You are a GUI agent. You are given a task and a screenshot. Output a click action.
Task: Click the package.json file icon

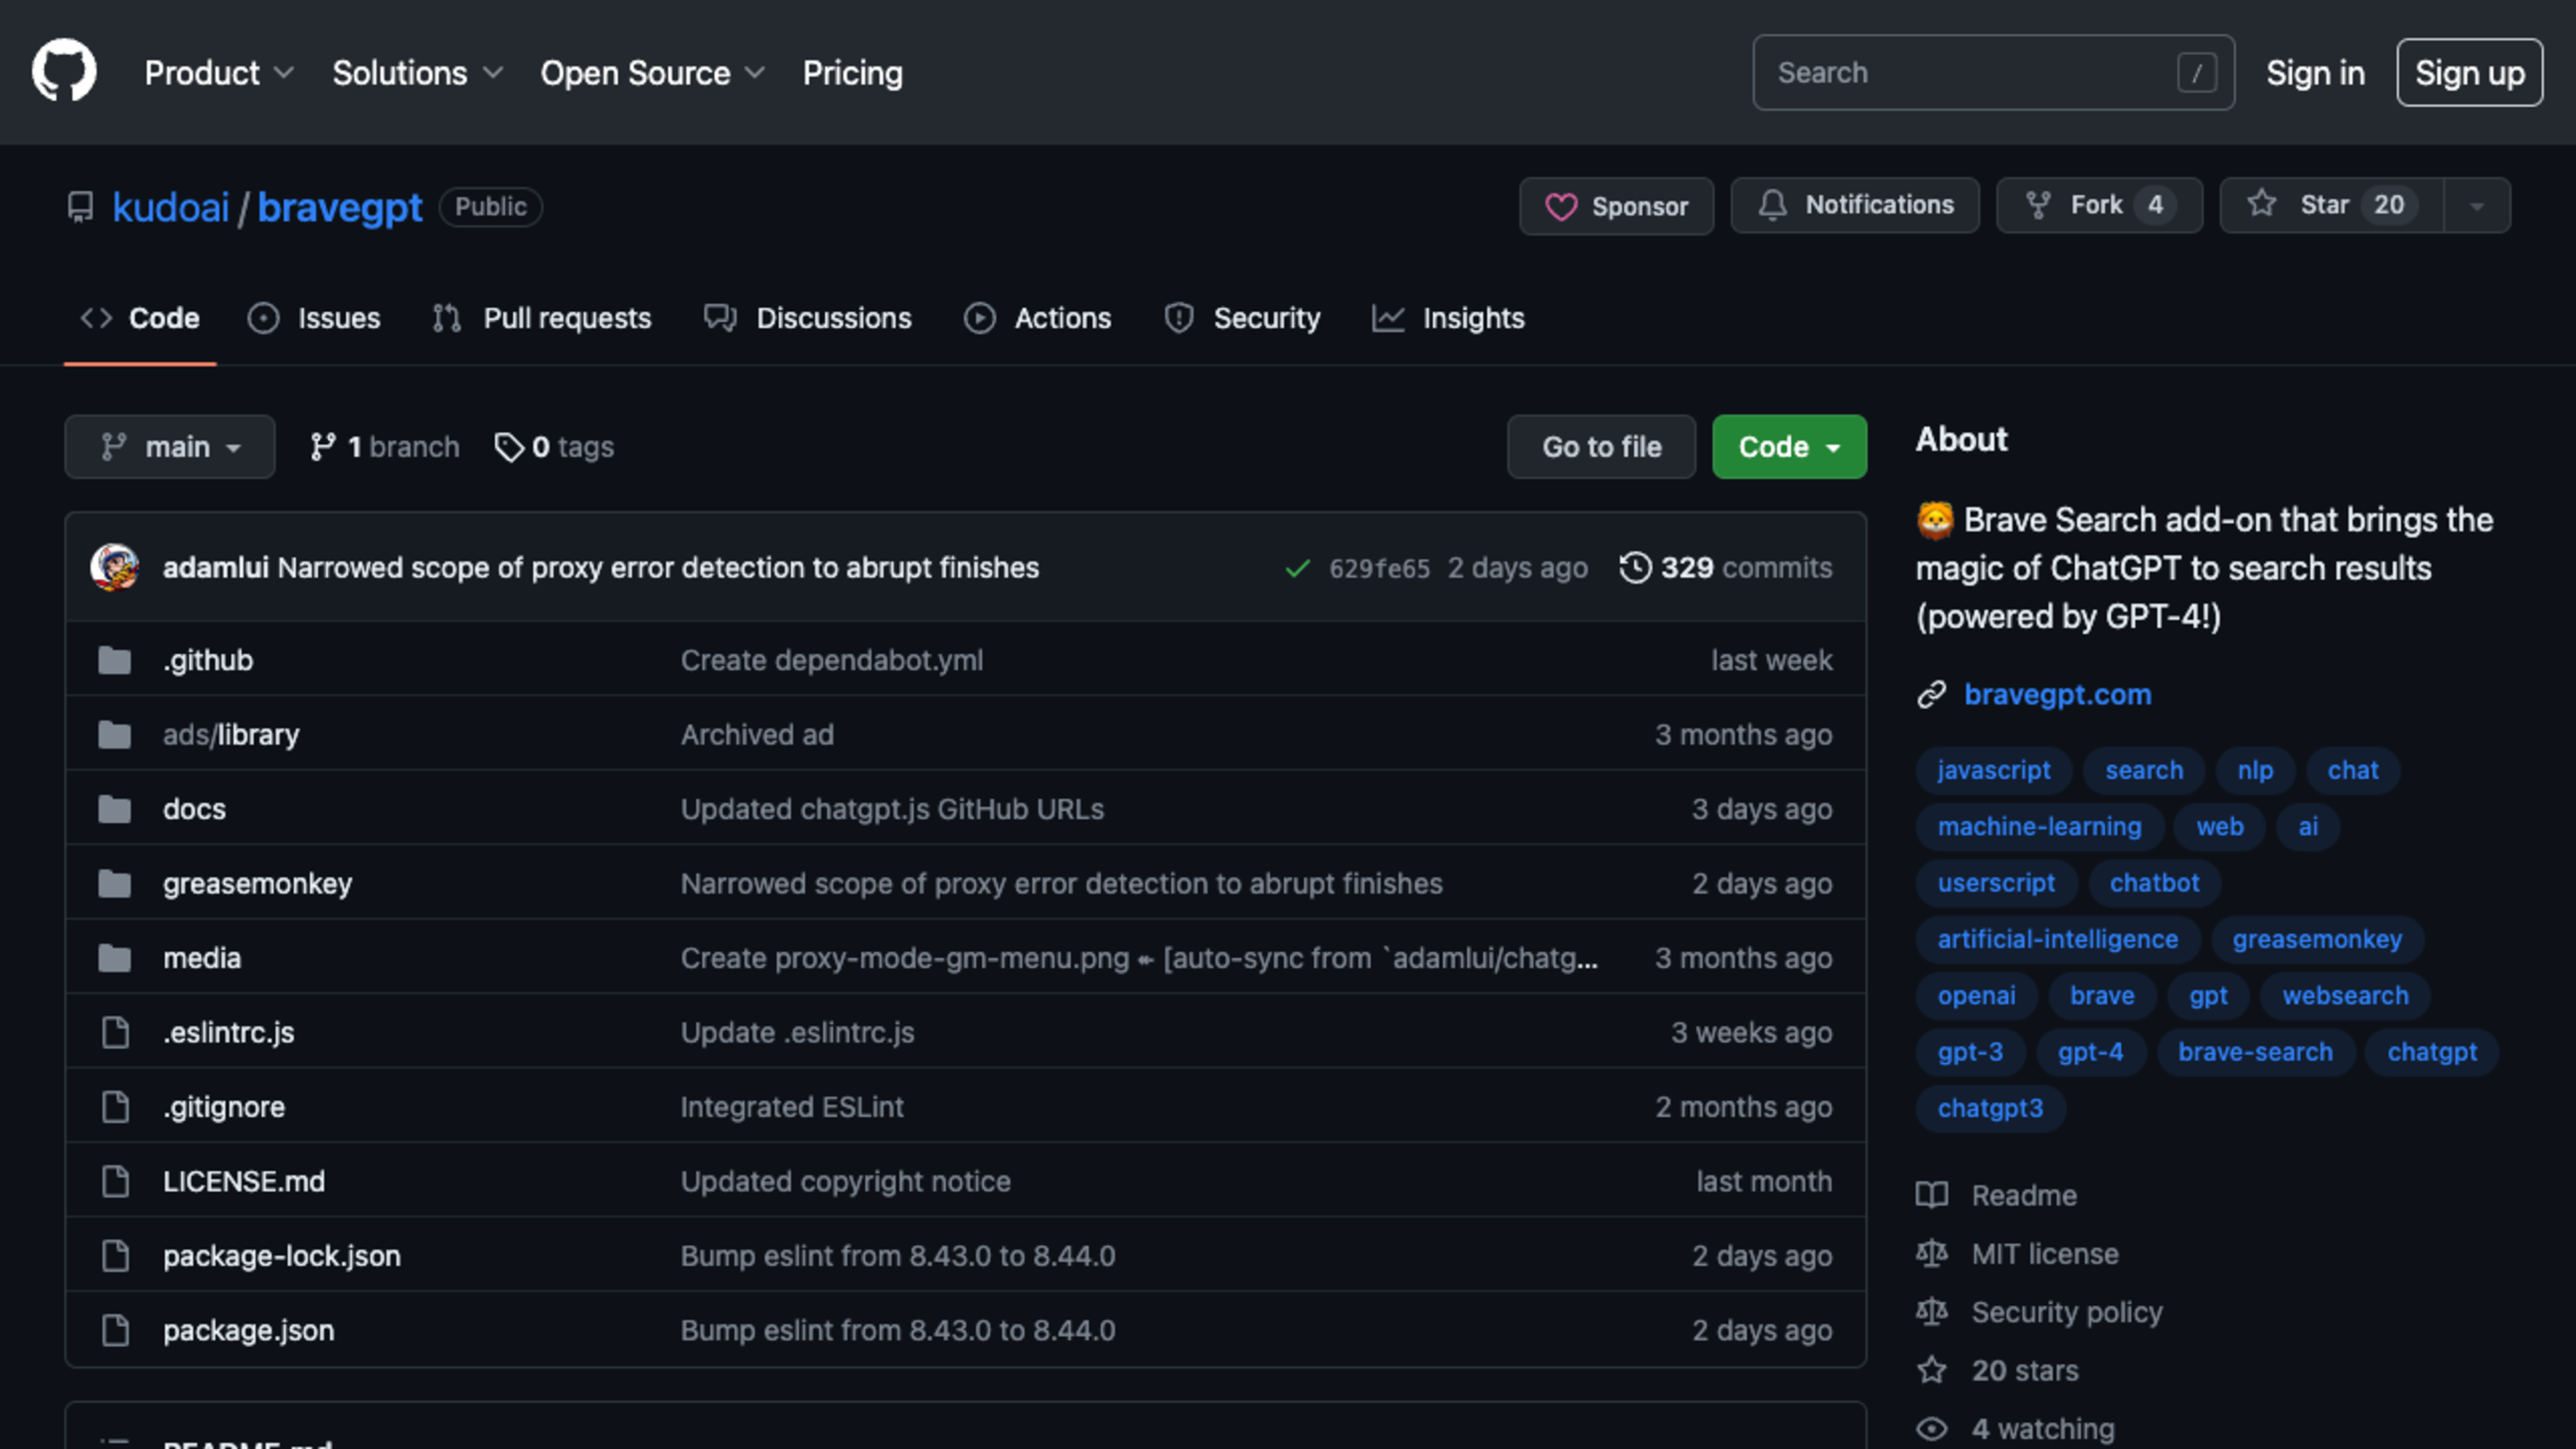(x=116, y=1330)
